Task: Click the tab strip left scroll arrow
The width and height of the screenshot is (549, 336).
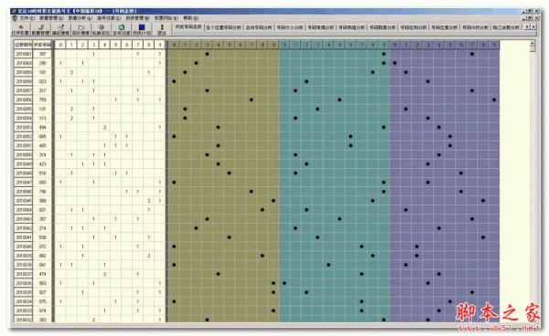Action: pos(527,26)
